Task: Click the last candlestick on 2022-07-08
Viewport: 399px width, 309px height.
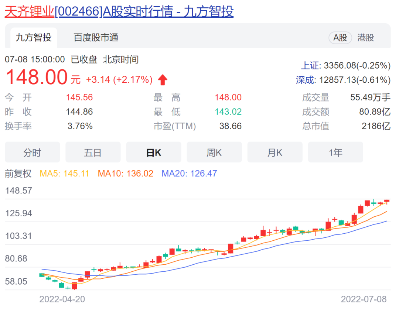Action: pyautogui.click(x=387, y=201)
